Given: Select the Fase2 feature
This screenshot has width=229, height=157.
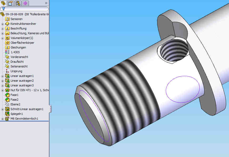Looking at the screenshot, I should (14, 100).
